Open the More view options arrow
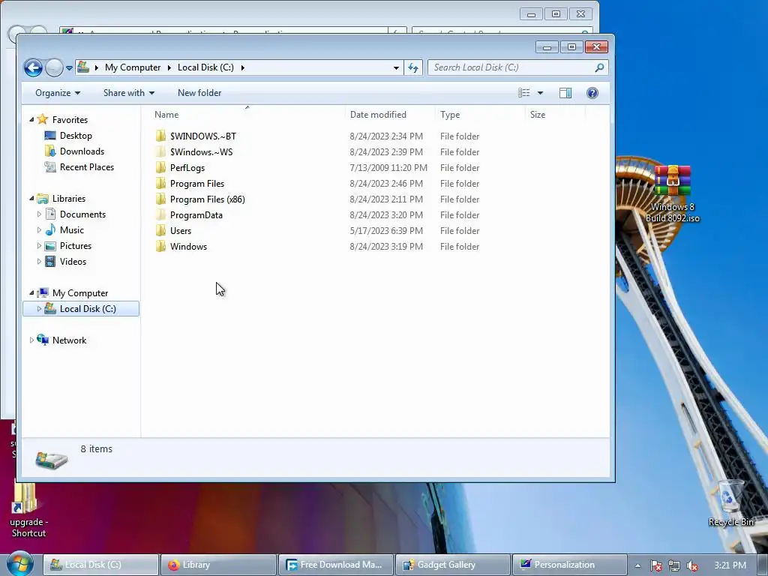This screenshot has width=768, height=576. (x=540, y=93)
